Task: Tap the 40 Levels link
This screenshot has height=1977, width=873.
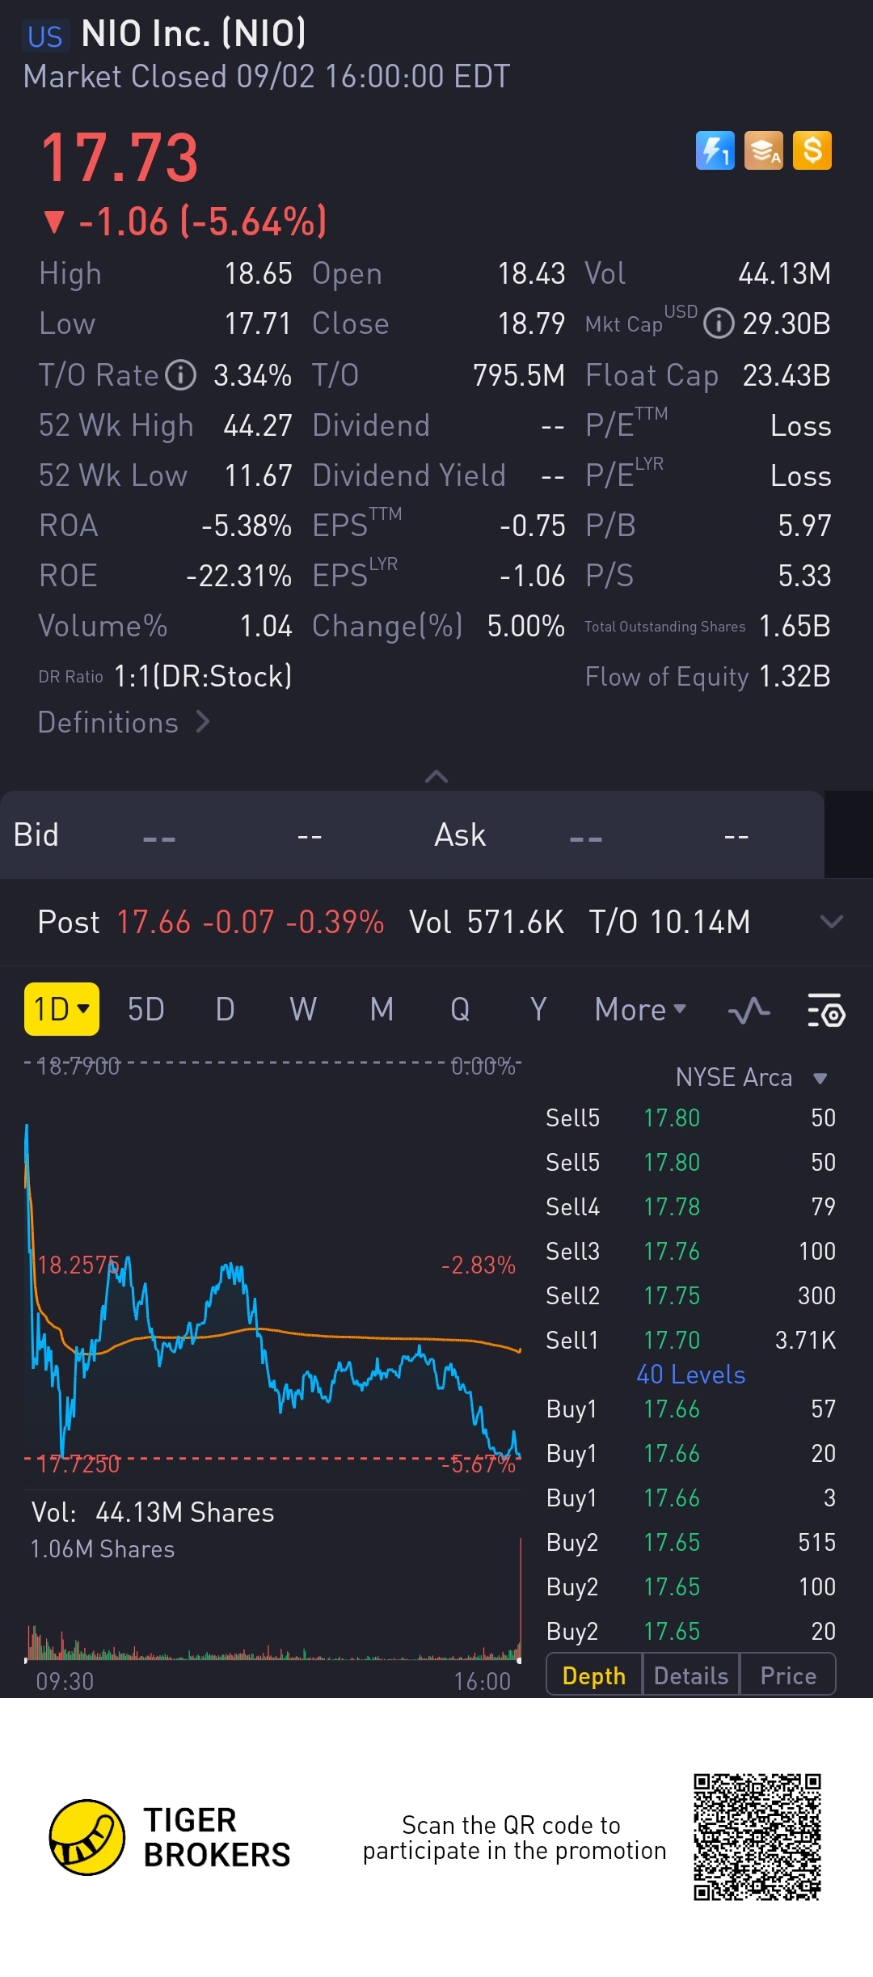Action: pyautogui.click(x=691, y=1375)
